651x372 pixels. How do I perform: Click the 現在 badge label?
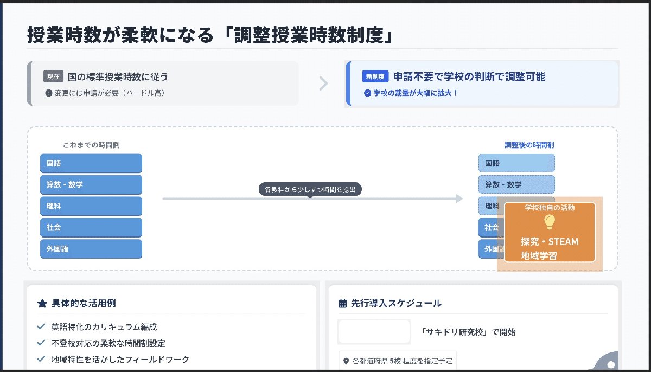coord(53,76)
